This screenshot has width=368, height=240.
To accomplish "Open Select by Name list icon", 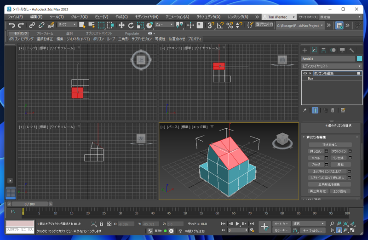I will pos(91,25).
